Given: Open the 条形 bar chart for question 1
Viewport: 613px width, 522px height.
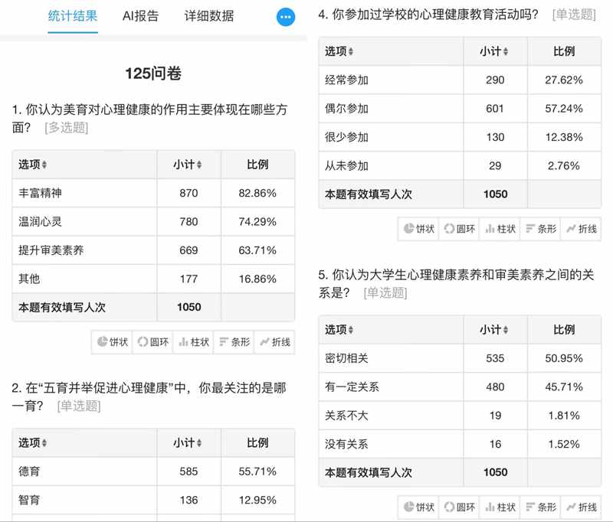Looking at the screenshot, I should 234,343.
